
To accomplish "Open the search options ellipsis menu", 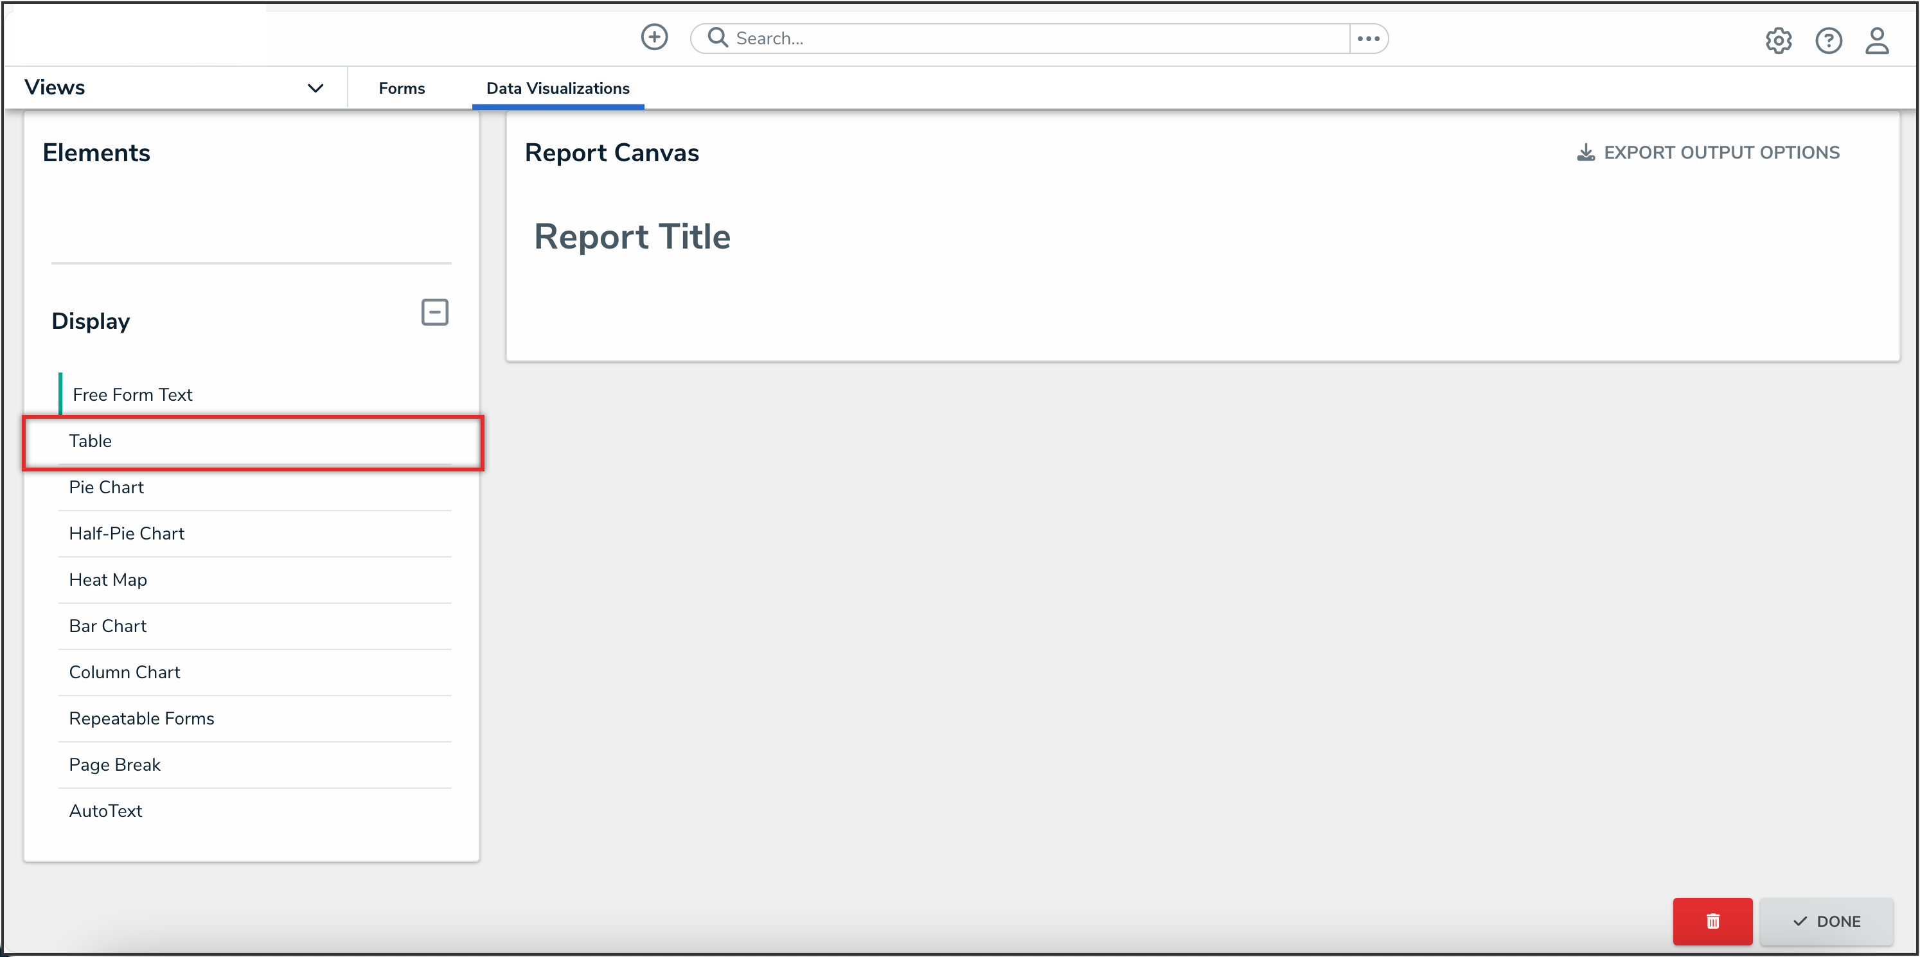I will [1367, 39].
